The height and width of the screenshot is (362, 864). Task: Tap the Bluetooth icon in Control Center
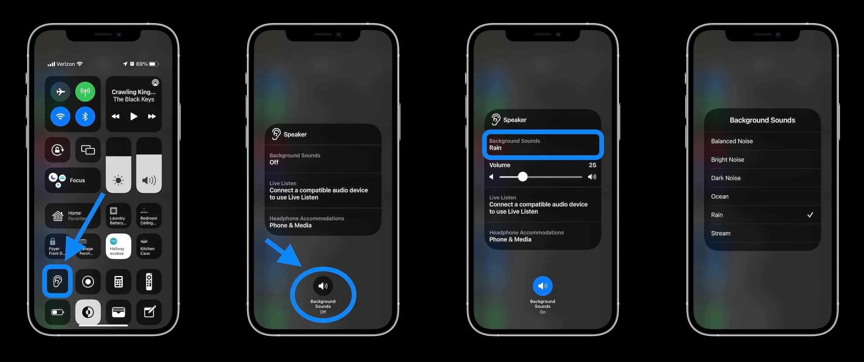85,116
